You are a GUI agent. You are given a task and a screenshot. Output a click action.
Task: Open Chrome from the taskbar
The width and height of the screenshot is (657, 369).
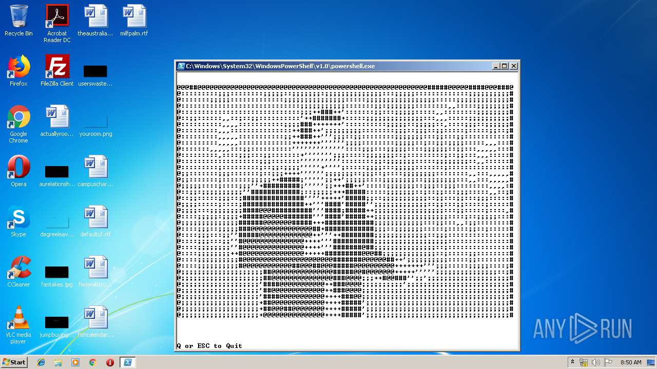point(92,362)
